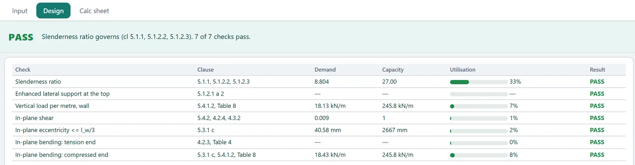Click clause '5.1.2.1 a 2'
The height and width of the screenshot is (165, 635).
[x=211, y=94]
